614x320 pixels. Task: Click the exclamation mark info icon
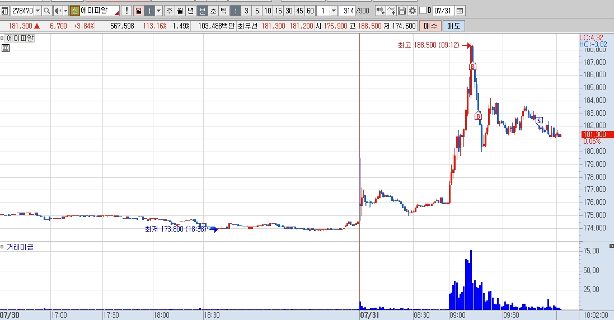126,11
